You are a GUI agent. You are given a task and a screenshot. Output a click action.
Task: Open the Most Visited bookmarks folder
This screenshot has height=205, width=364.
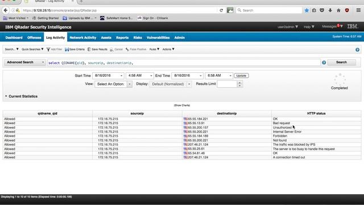tap(16, 18)
